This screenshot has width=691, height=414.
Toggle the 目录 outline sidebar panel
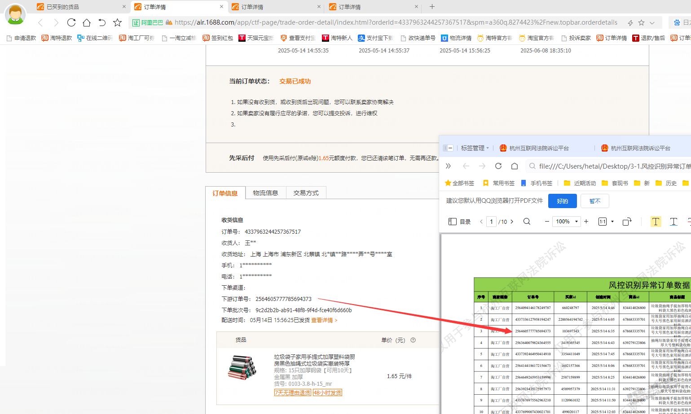(460, 222)
